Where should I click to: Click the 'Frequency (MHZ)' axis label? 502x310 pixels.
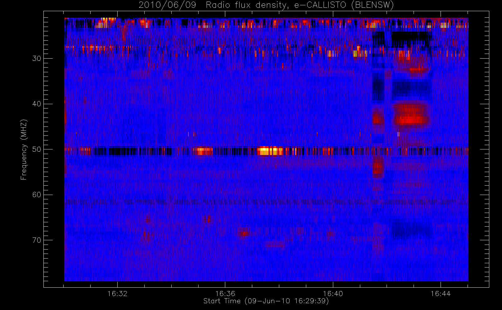click(24, 149)
